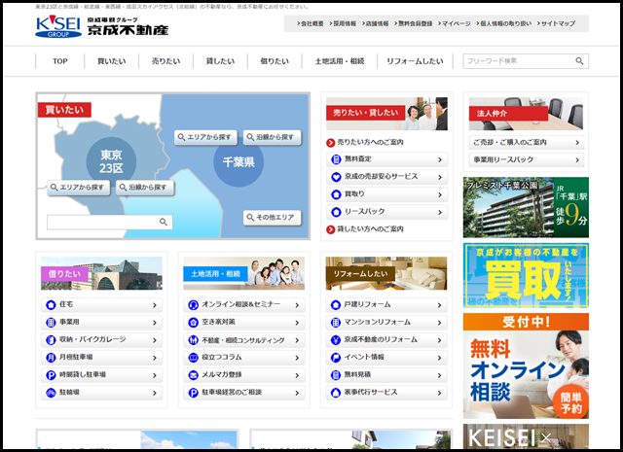The width and height of the screenshot is (623, 452).
Task: Click the 事業用 building icon
Action: (51, 323)
